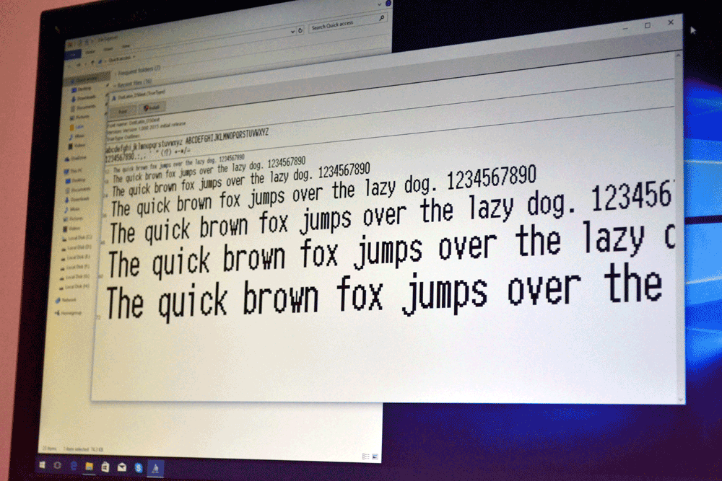Open Skype from the taskbar
Screen dimensions: 722x481
(138, 468)
